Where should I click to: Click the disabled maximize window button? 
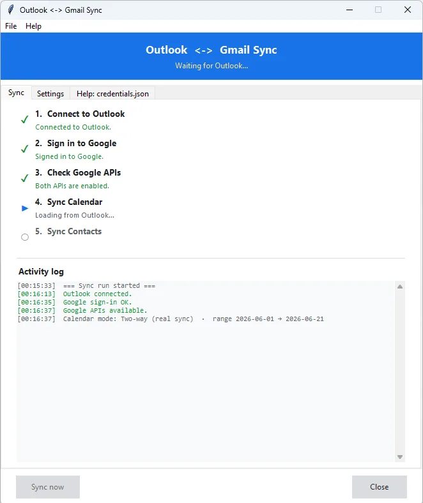click(378, 10)
